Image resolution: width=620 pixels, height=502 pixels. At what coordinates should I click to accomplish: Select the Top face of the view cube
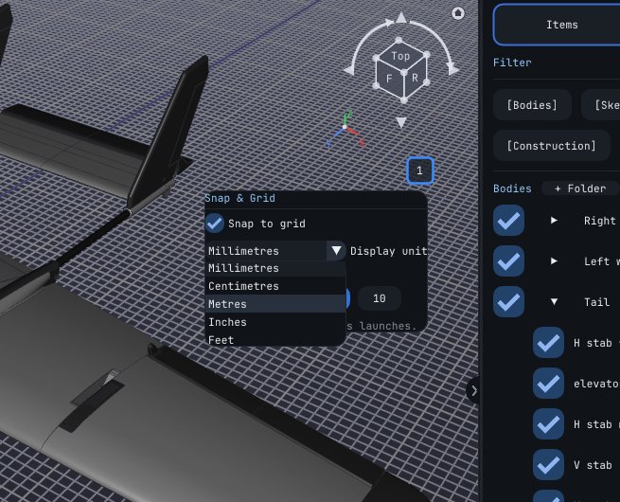(401, 56)
